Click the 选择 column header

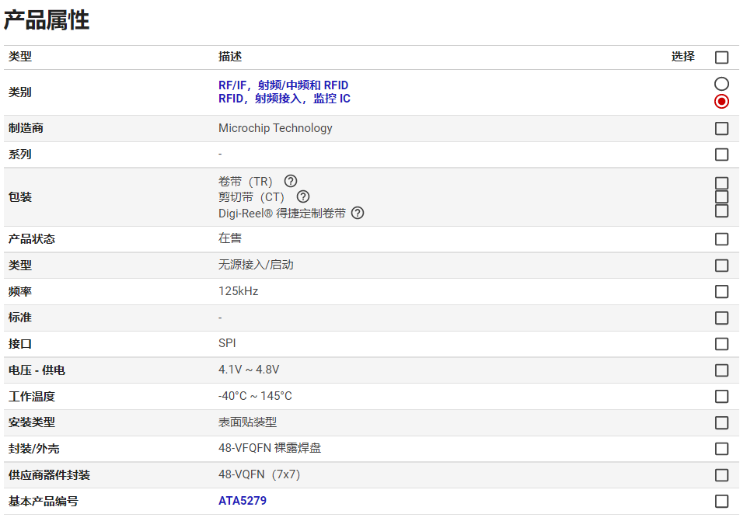tap(682, 57)
